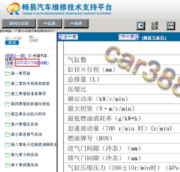Click the 压缩比 row label
Image resolution: width=180 pixels, height=172 pixels.
click(77, 89)
